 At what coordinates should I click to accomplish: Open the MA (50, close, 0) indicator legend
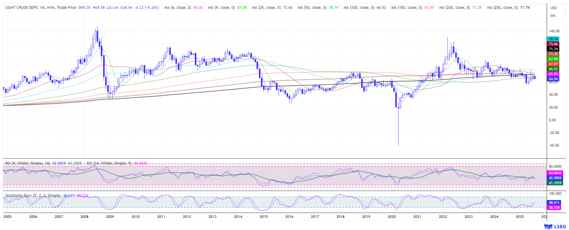click(312, 7)
